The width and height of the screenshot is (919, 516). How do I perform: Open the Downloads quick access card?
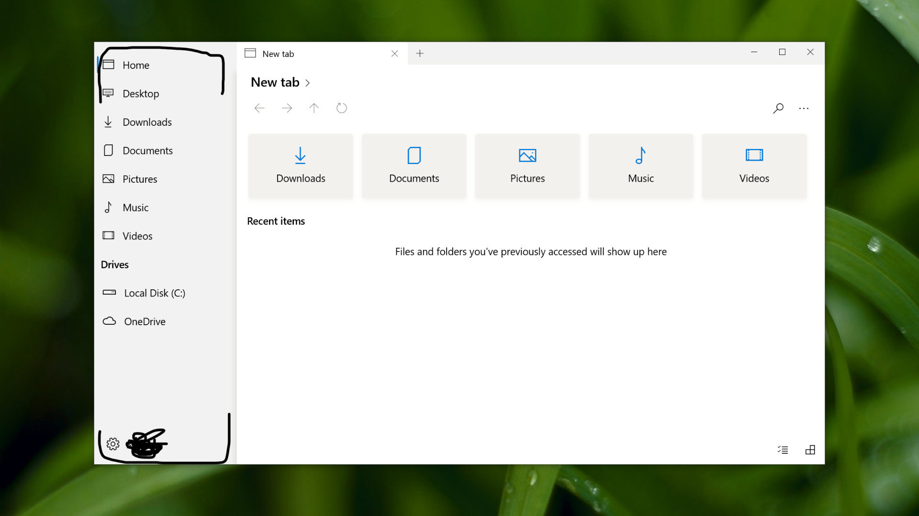pos(300,166)
